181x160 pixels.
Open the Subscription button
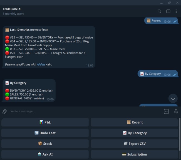tap(135, 154)
